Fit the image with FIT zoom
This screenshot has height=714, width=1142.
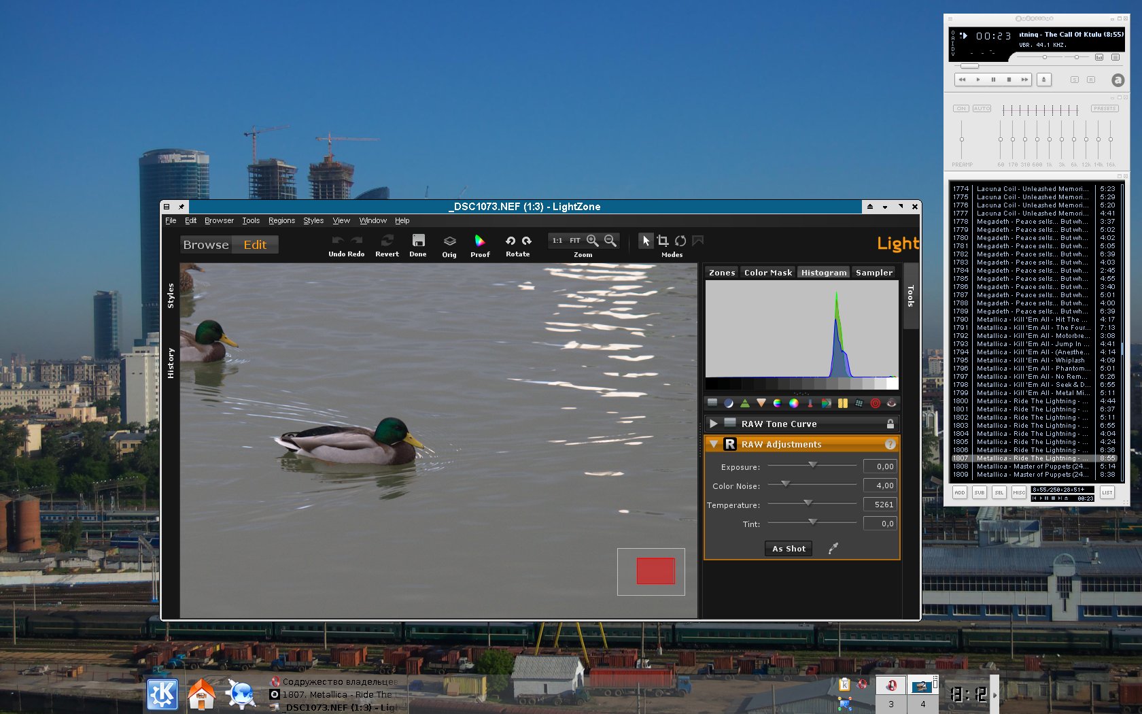[575, 241]
